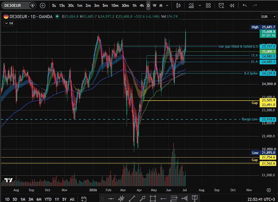The image size is (278, 202).
Task: Open the EUR currency dropdown
Action: point(268,17)
